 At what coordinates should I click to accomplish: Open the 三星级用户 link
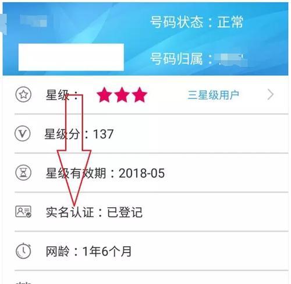click(x=213, y=95)
